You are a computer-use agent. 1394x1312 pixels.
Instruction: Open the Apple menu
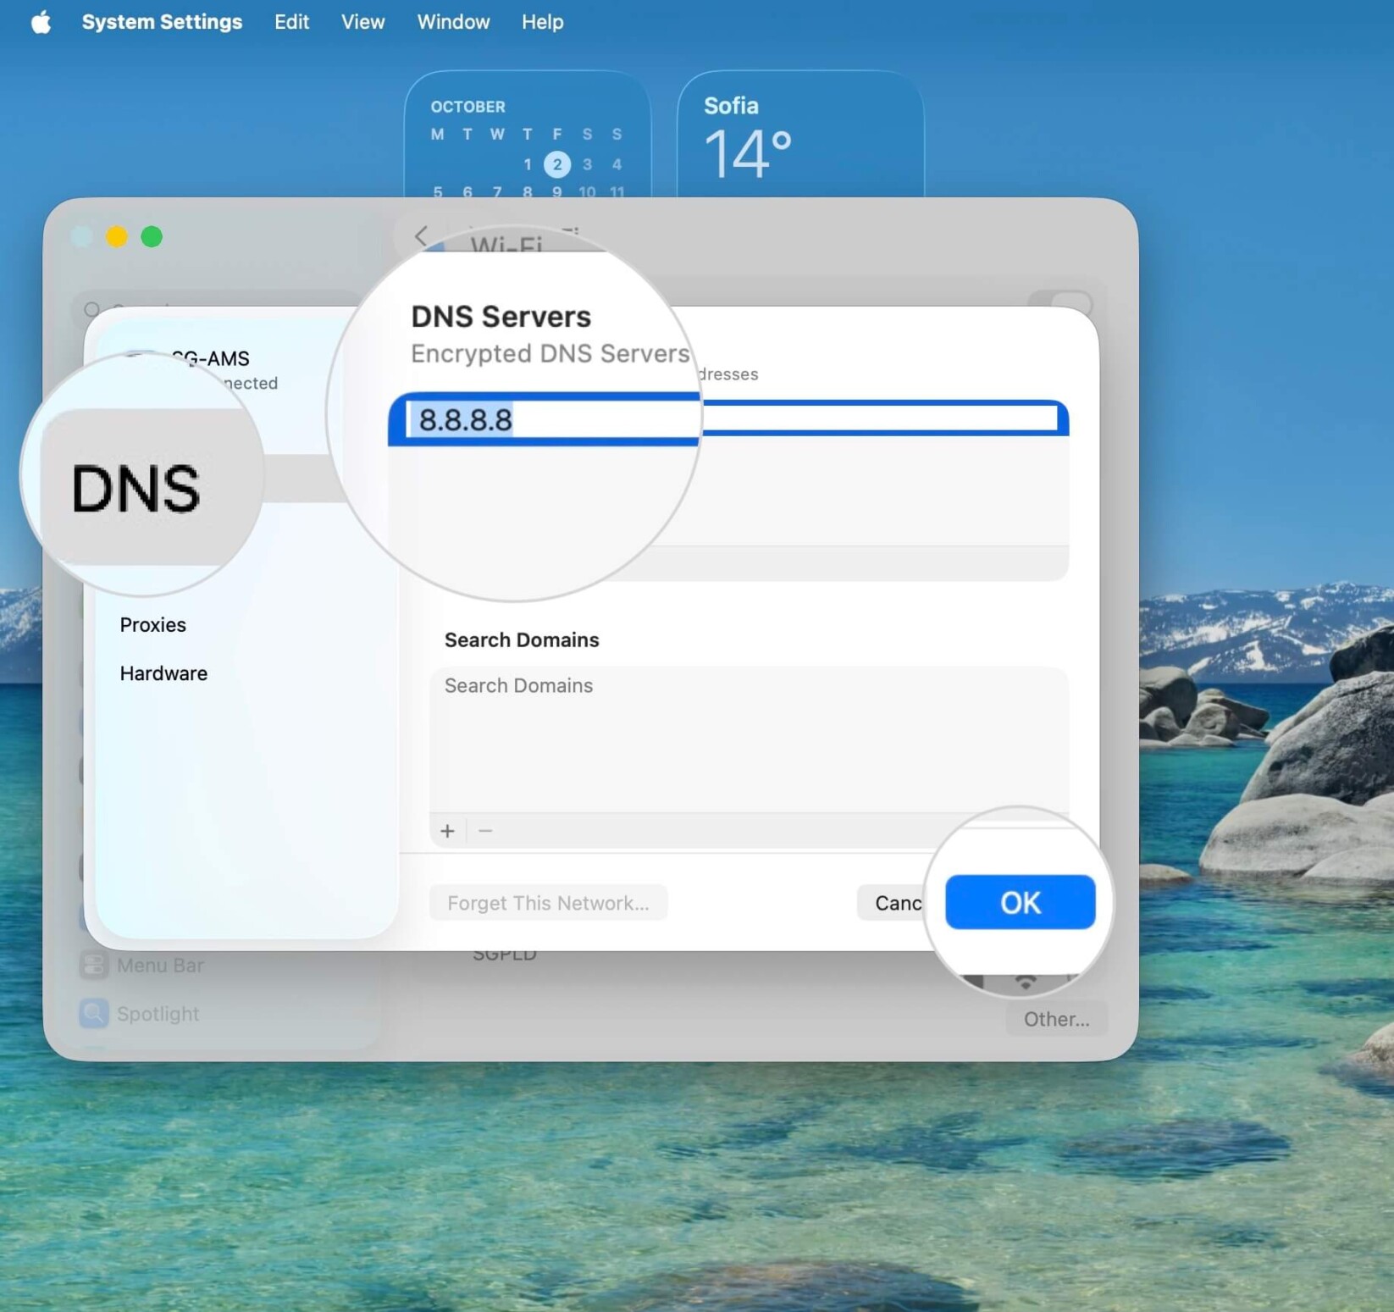pos(41,22)
